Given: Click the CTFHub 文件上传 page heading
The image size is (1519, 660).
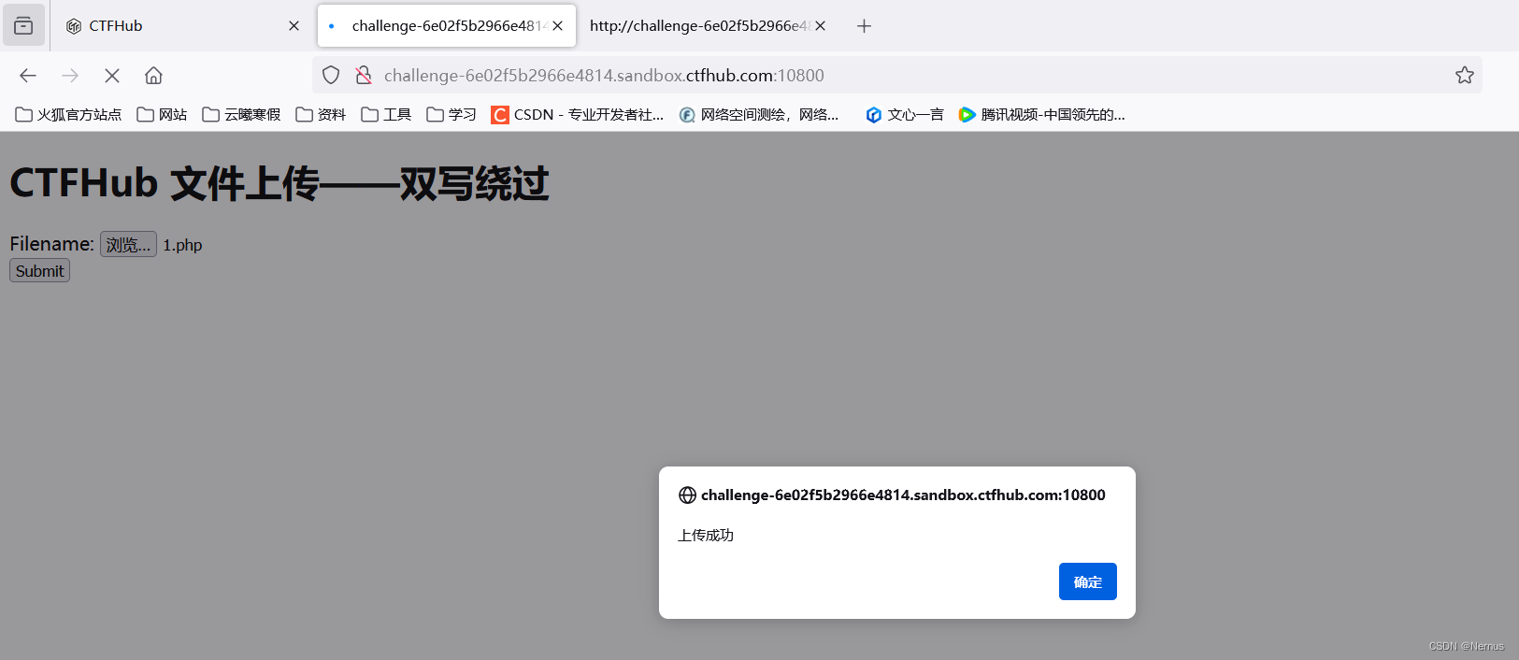Looking at the screenshot, I should 279,183.
